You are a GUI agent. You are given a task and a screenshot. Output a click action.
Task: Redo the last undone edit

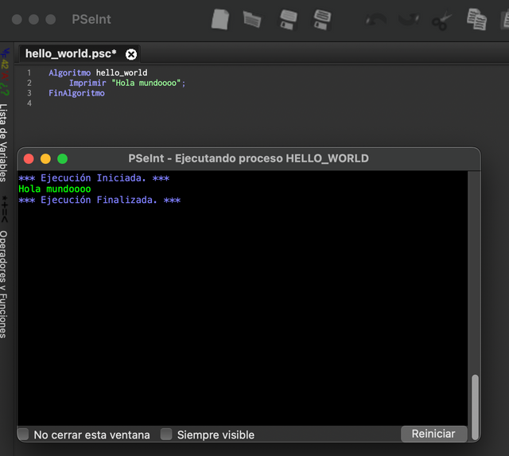coord(409,19)
